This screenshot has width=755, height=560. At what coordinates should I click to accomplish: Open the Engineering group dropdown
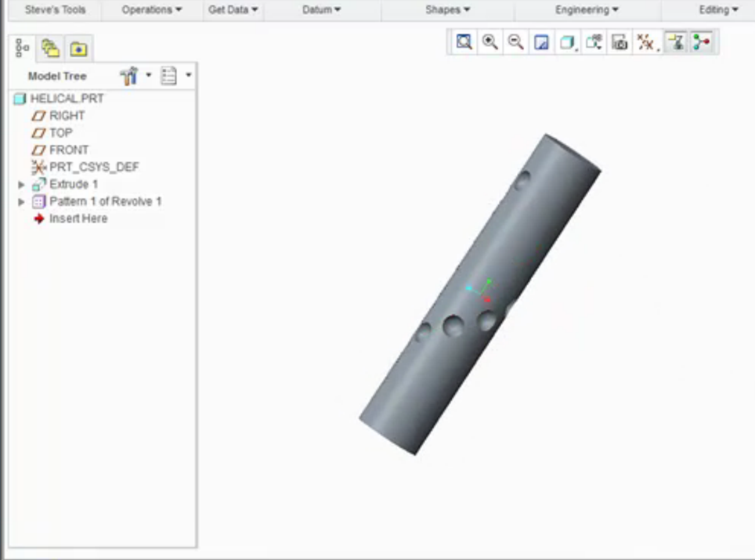coord(587,9)
